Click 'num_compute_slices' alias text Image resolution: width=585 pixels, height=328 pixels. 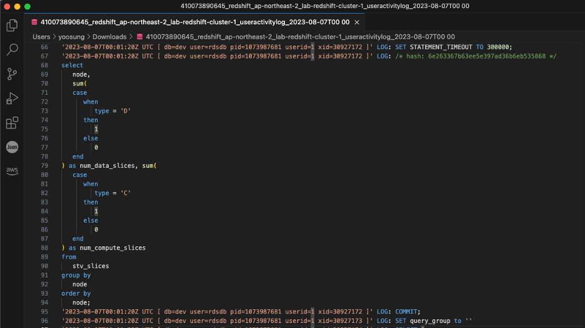[x=112, y=248]
